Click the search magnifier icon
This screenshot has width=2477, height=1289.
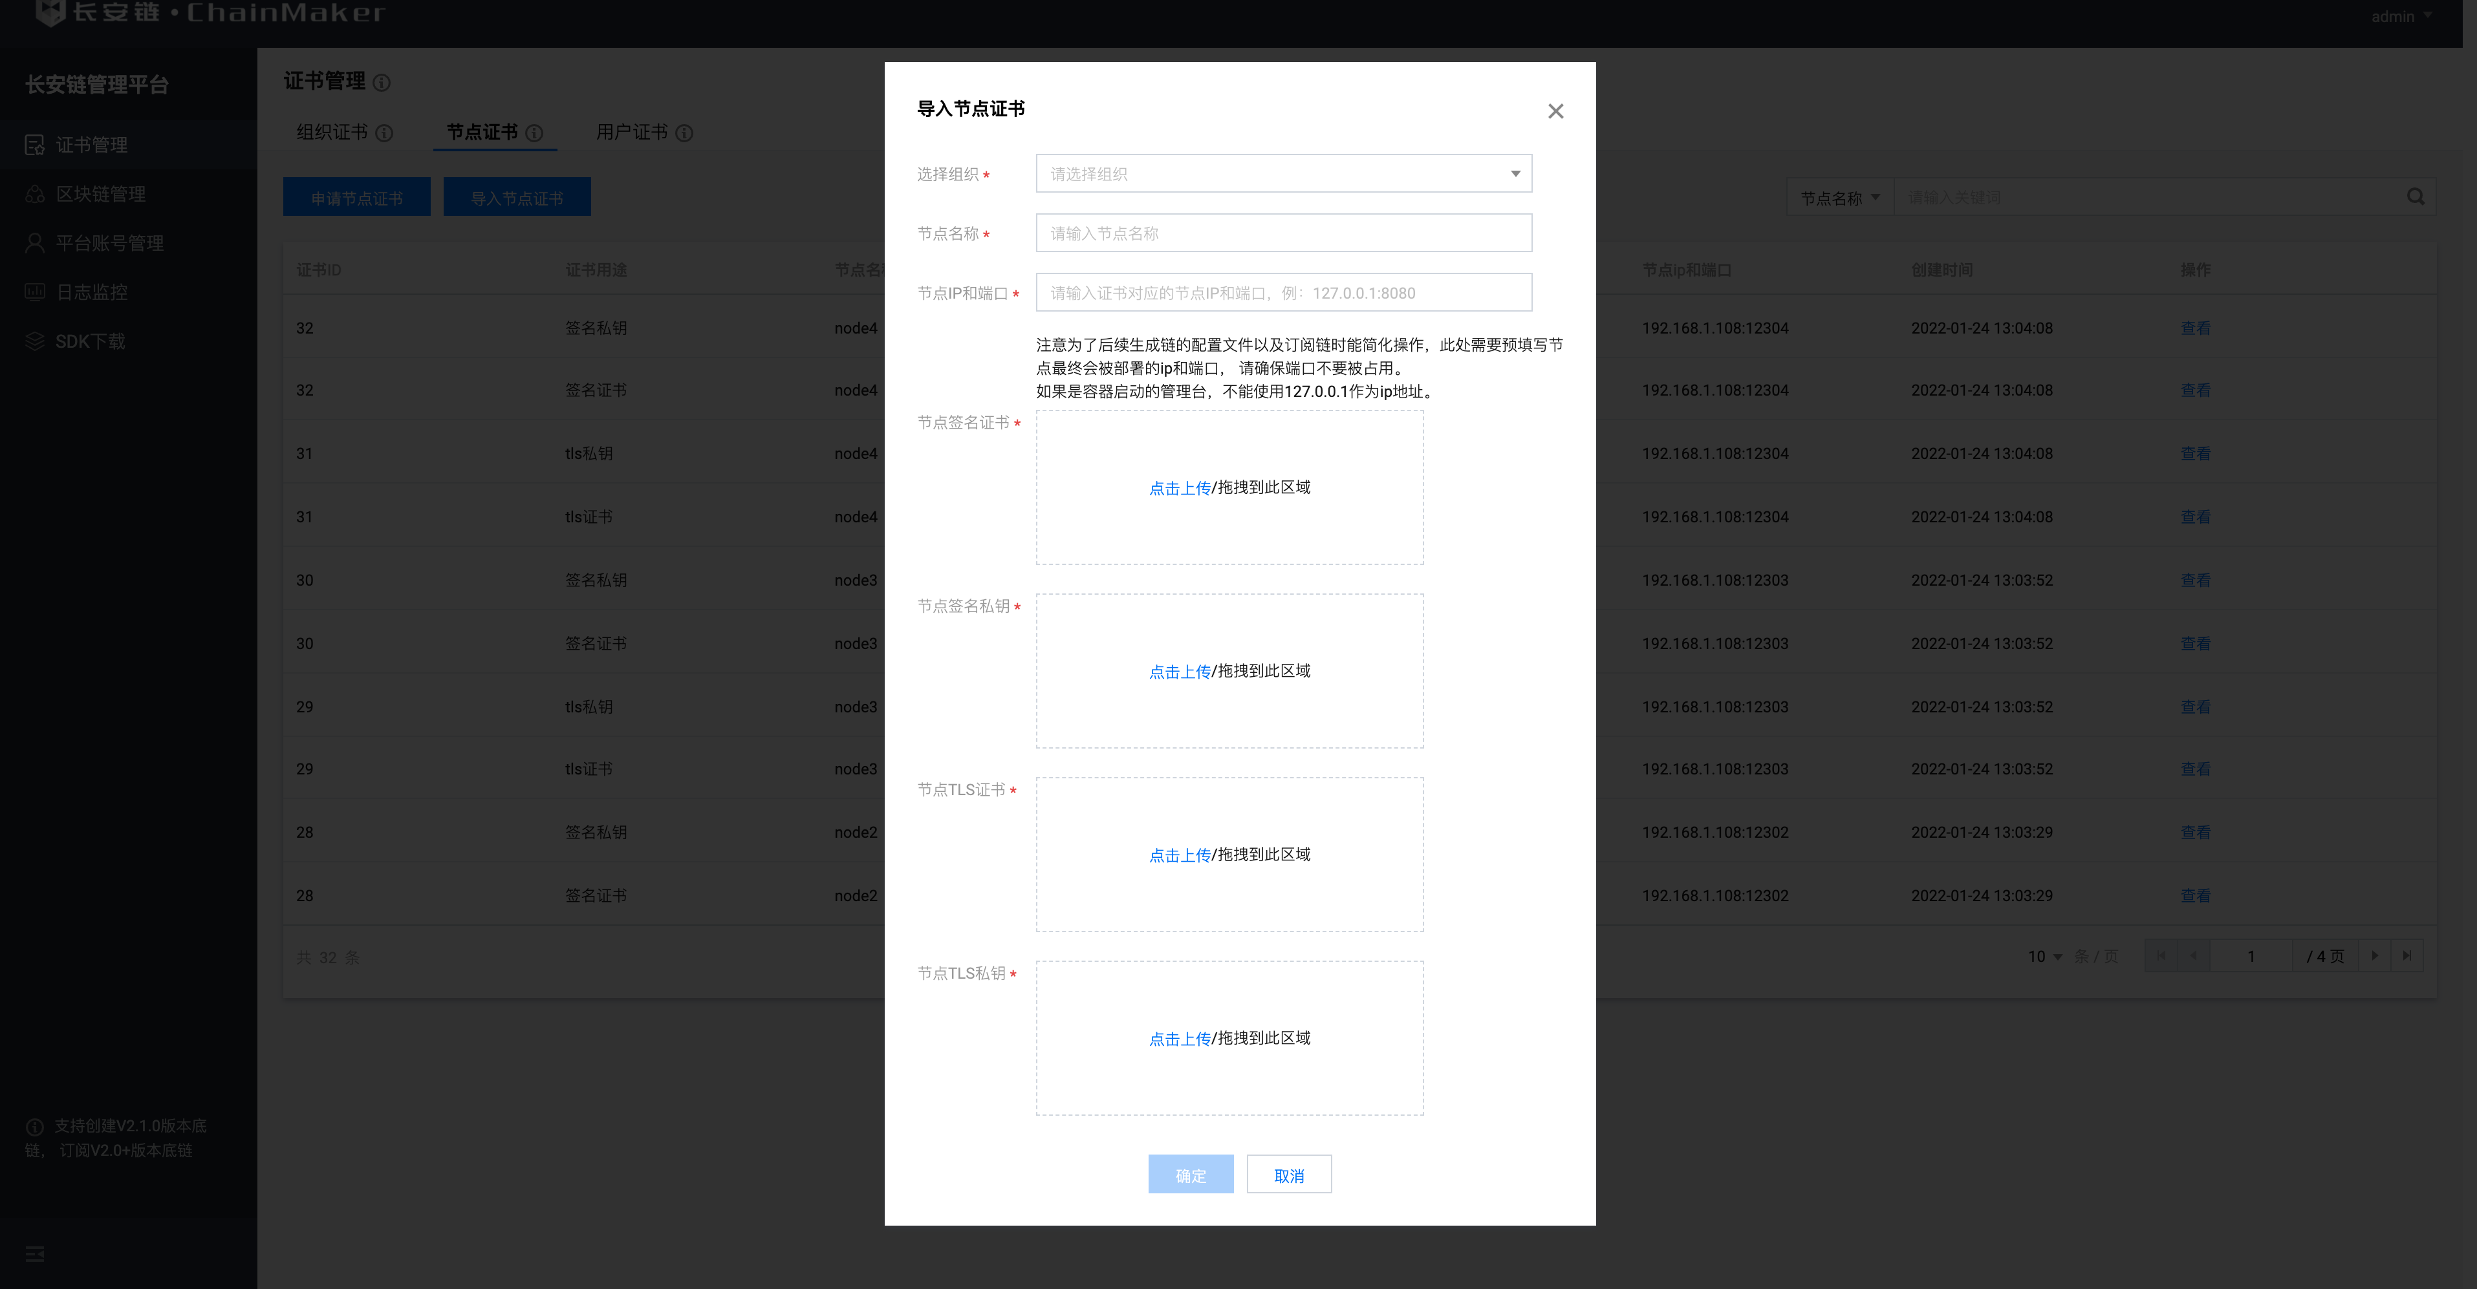click(x=2416, y=197)
